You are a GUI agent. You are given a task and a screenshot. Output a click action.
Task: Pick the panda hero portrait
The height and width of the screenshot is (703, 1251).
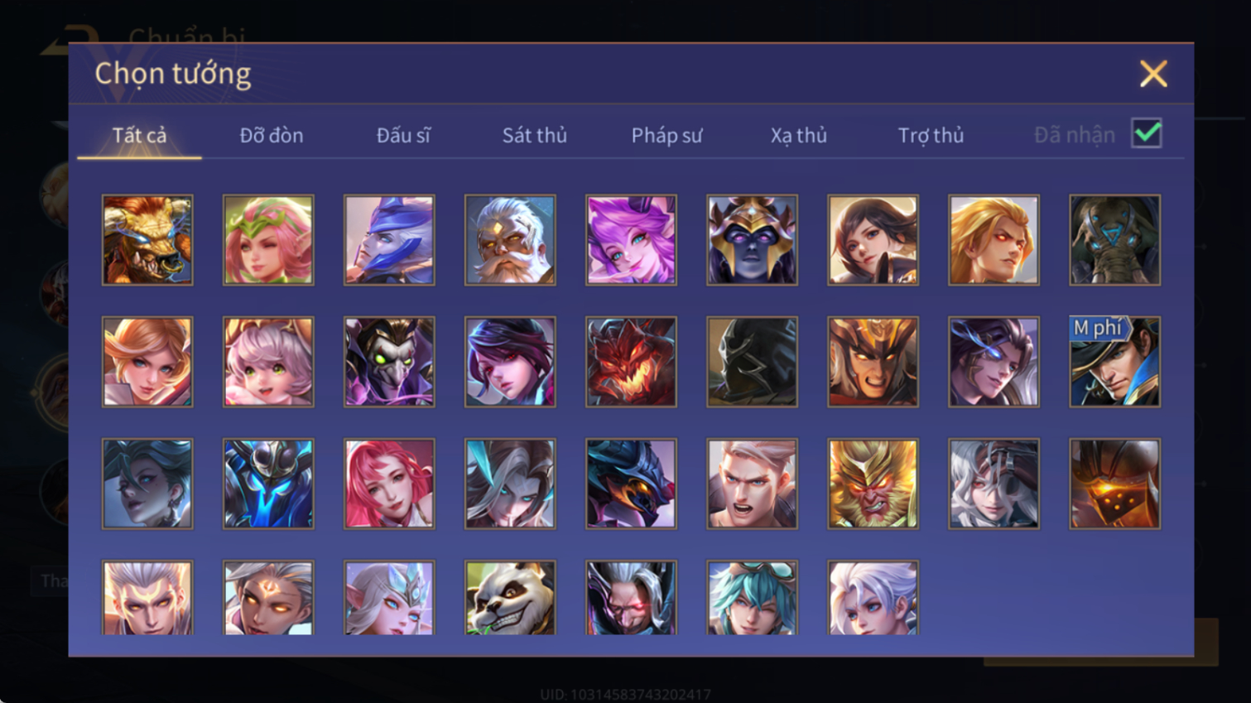(x=510, y=598)
